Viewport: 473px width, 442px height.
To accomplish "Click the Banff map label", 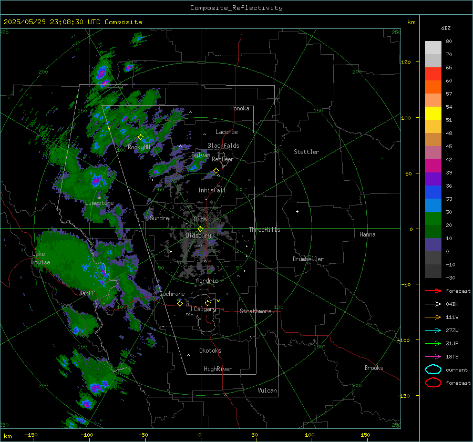I will 87,293.
